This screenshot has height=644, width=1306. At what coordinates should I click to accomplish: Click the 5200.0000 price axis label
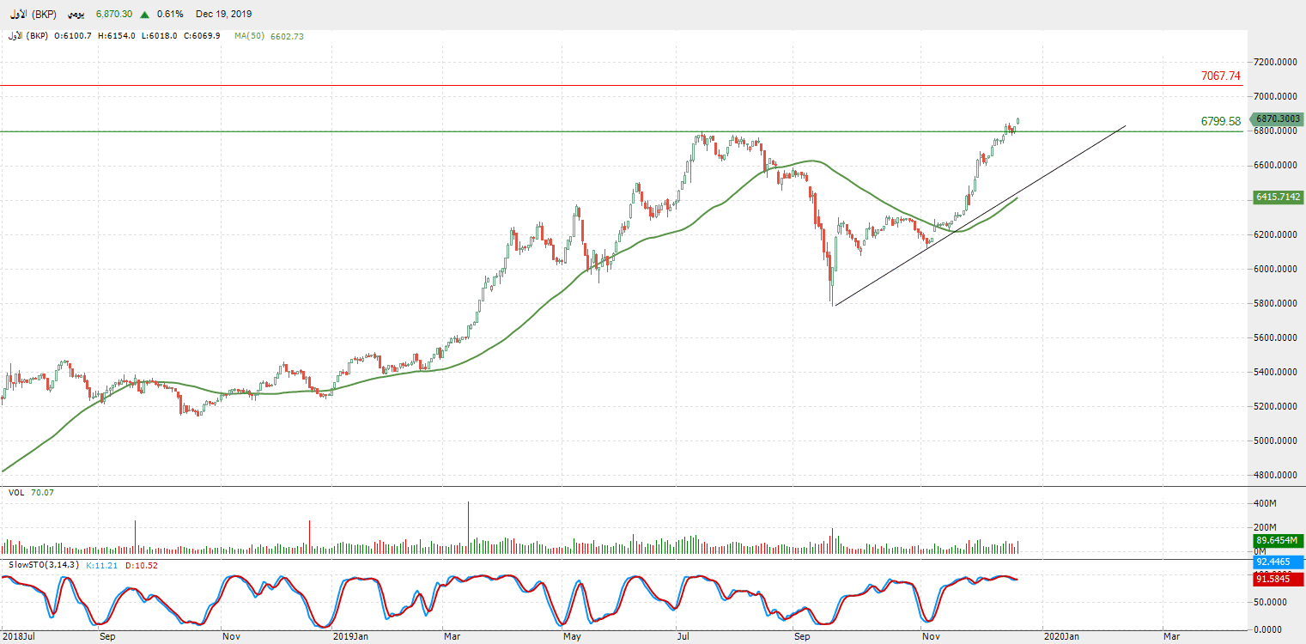(1274, 406)
